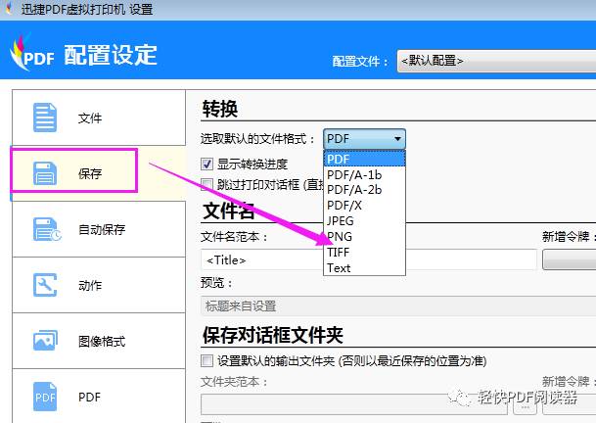The image size is (596, 423).
Task: Click the floppy disk icon for 保存
Action: 45,173
